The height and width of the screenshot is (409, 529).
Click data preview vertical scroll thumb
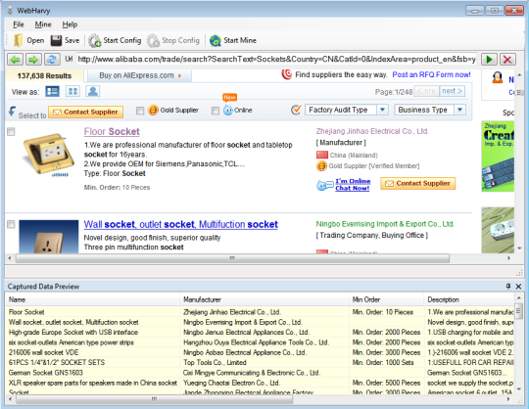[x=518, y=310]
